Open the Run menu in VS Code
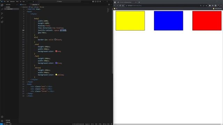 click(x=24, y=1)
